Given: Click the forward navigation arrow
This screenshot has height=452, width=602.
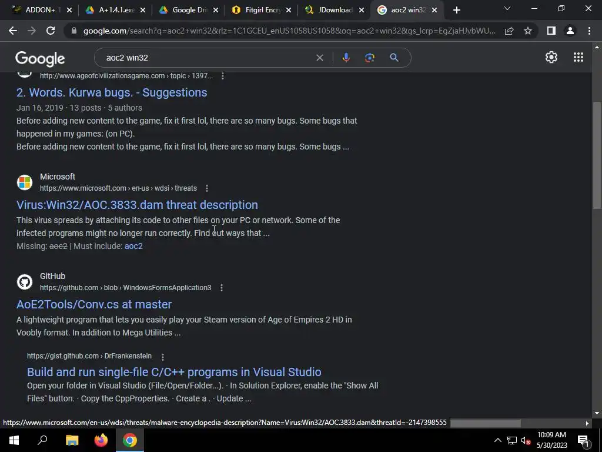Looking at the screenshot, I should (32, 31).
